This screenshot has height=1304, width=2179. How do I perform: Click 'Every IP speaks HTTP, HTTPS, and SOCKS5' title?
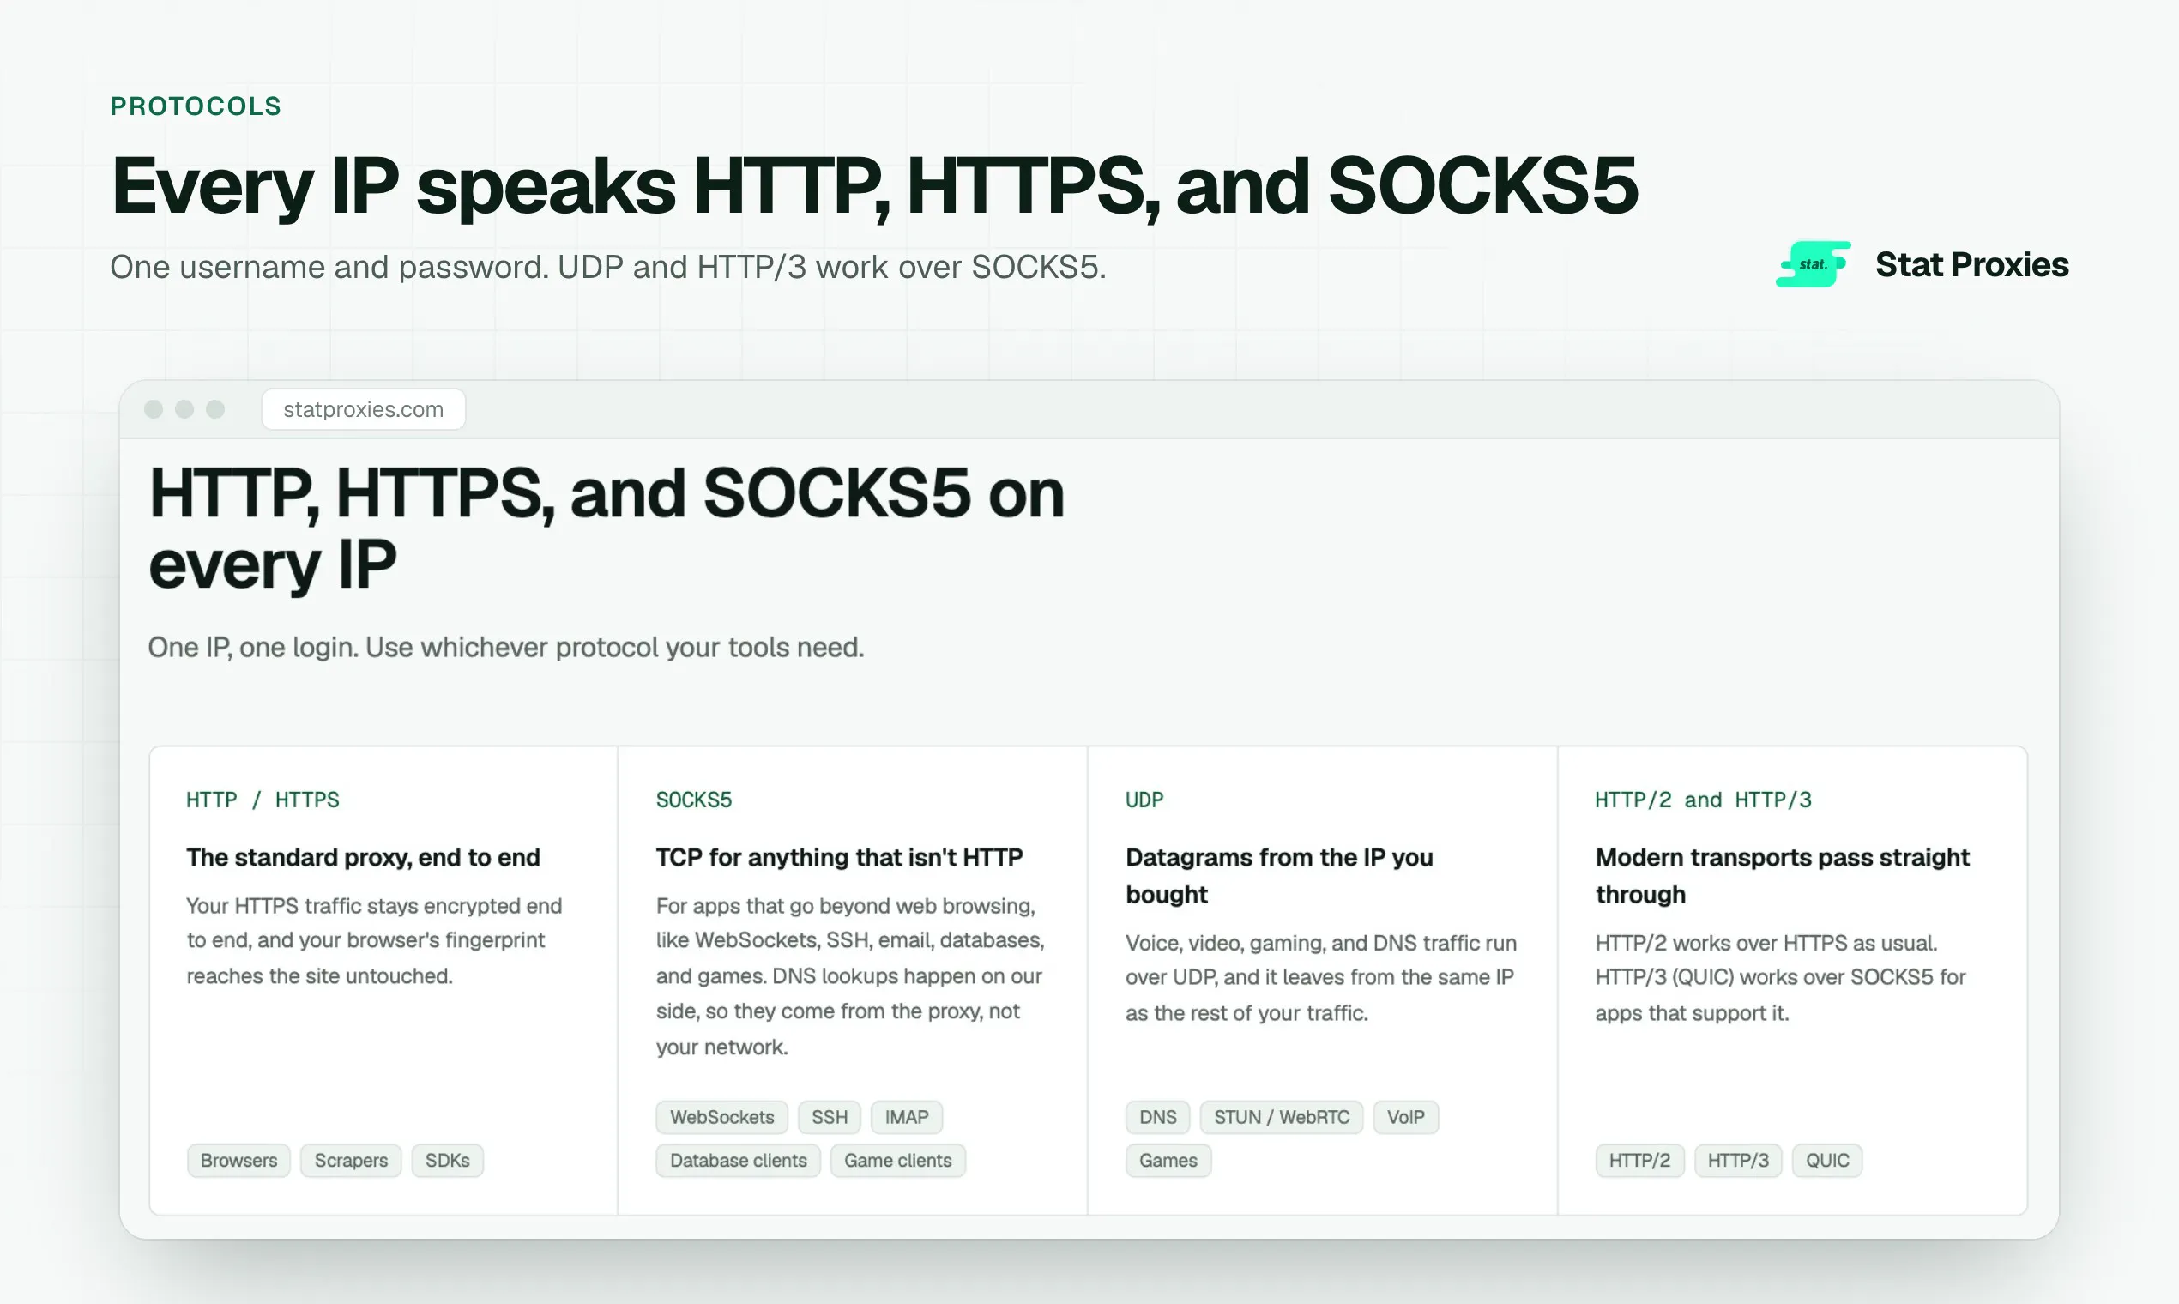(874, 185)
